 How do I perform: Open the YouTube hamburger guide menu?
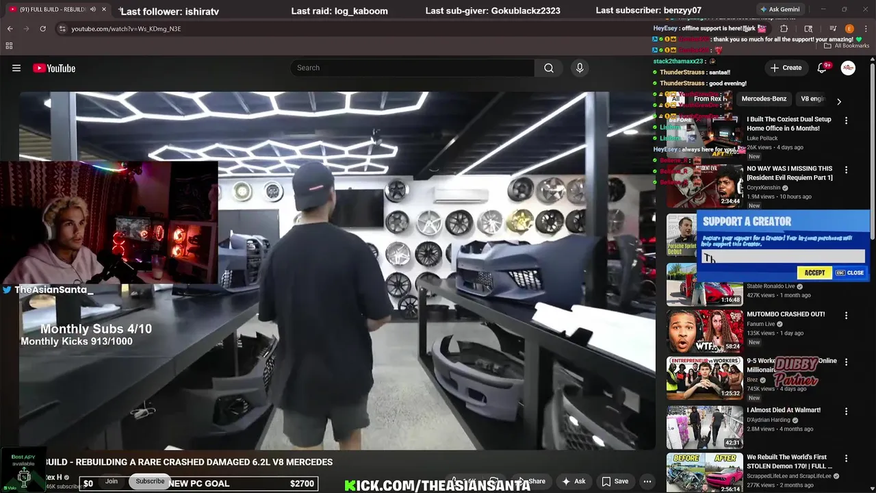[16, 68]
